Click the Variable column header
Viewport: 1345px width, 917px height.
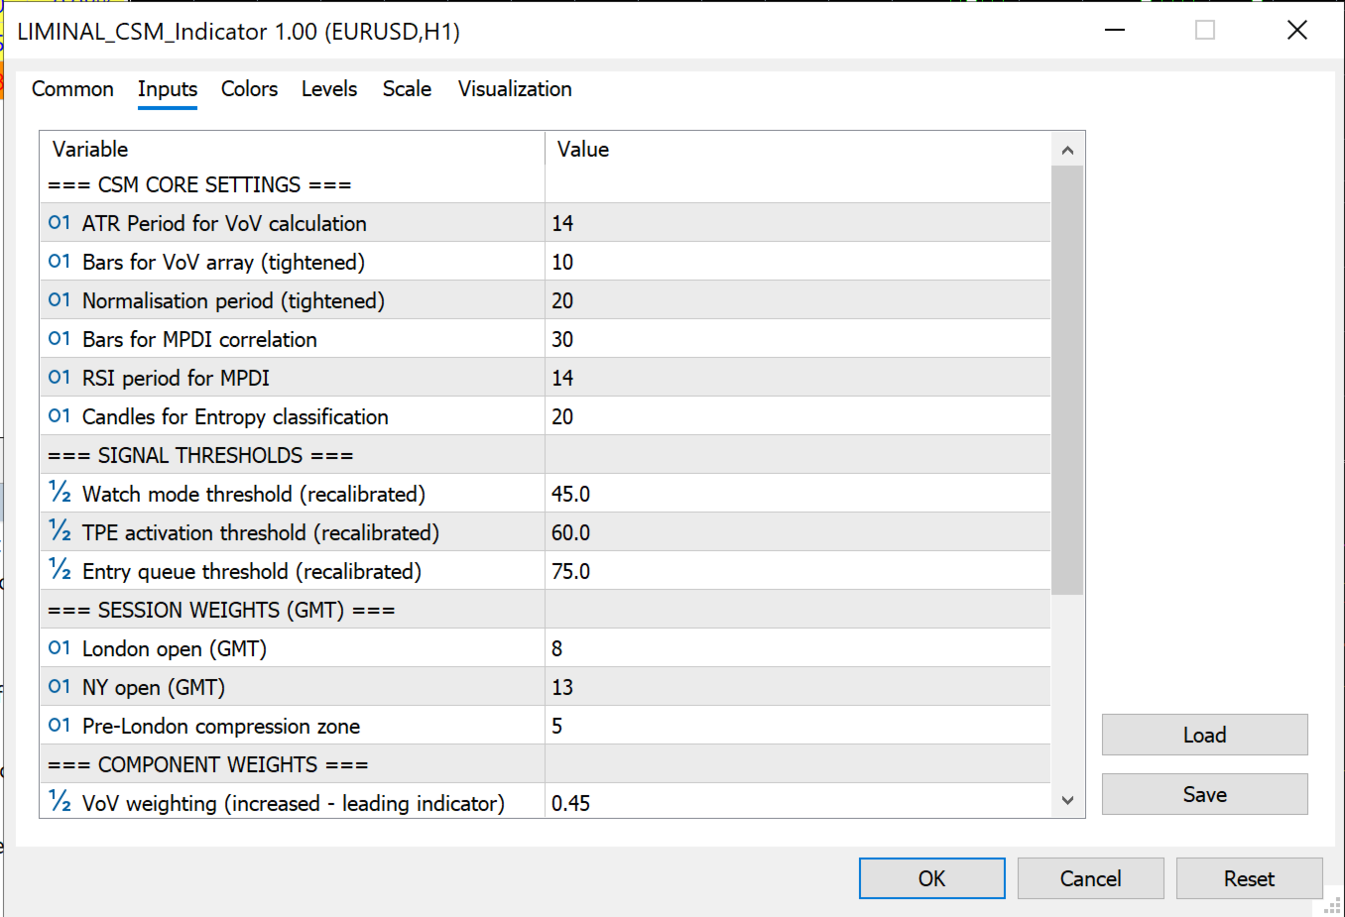293,149
